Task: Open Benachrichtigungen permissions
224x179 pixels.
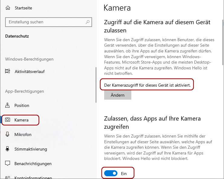Action: [x=33, y=164]
